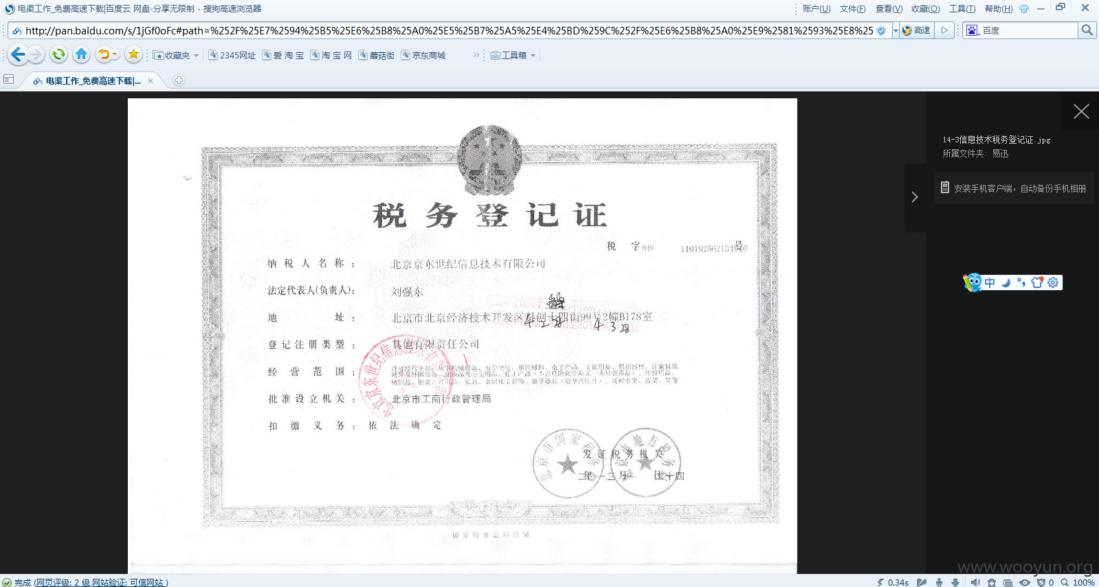Viewport: 1099px width, 587px height.
Task: Click the Sogou IME mascot logo
Action: 973,283
